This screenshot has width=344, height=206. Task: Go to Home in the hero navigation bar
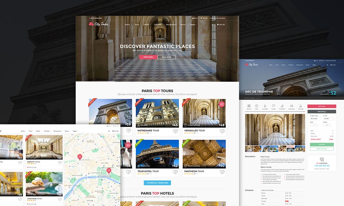click(128, 25)
